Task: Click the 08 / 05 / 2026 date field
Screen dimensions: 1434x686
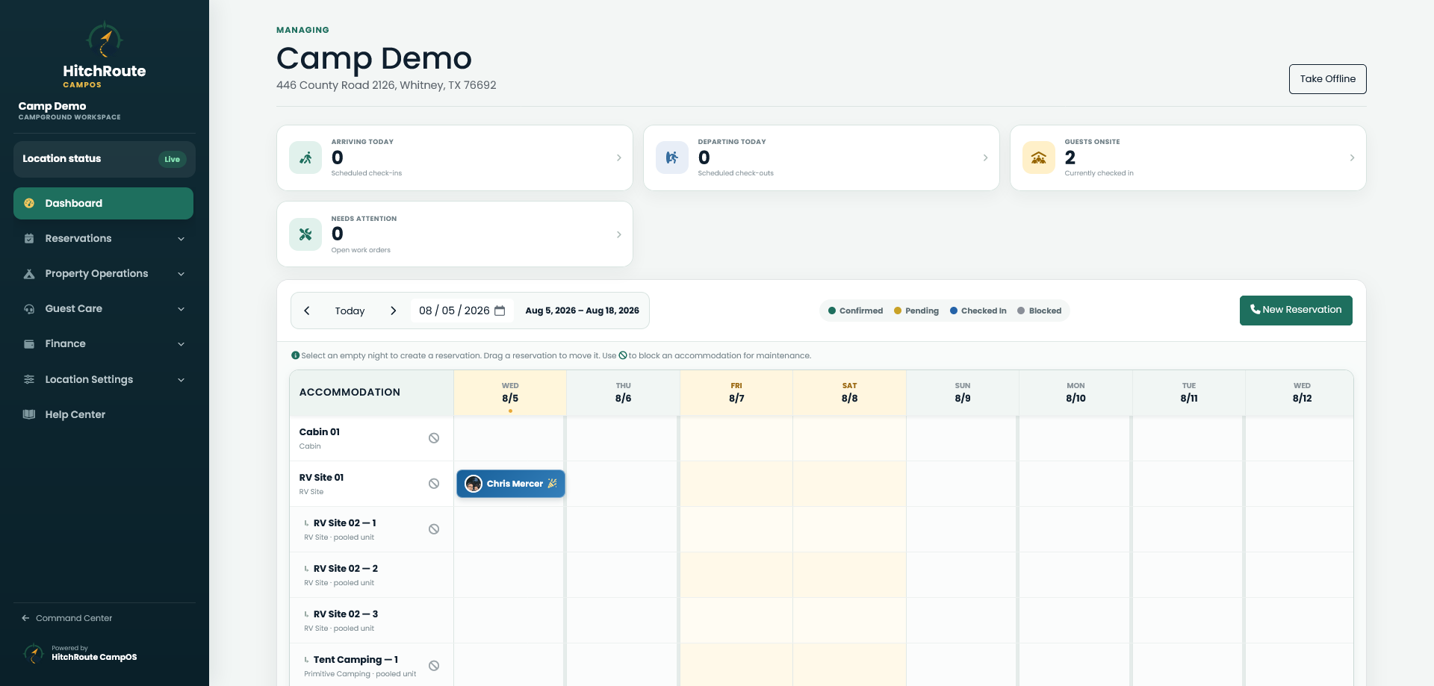Action: pyautogui.click(x=462, y=311)
